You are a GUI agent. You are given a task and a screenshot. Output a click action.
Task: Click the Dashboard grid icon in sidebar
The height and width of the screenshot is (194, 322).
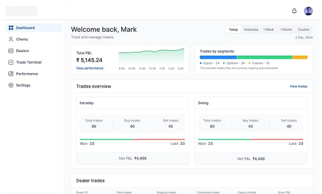pyautogui.click(x=11, y=28)
